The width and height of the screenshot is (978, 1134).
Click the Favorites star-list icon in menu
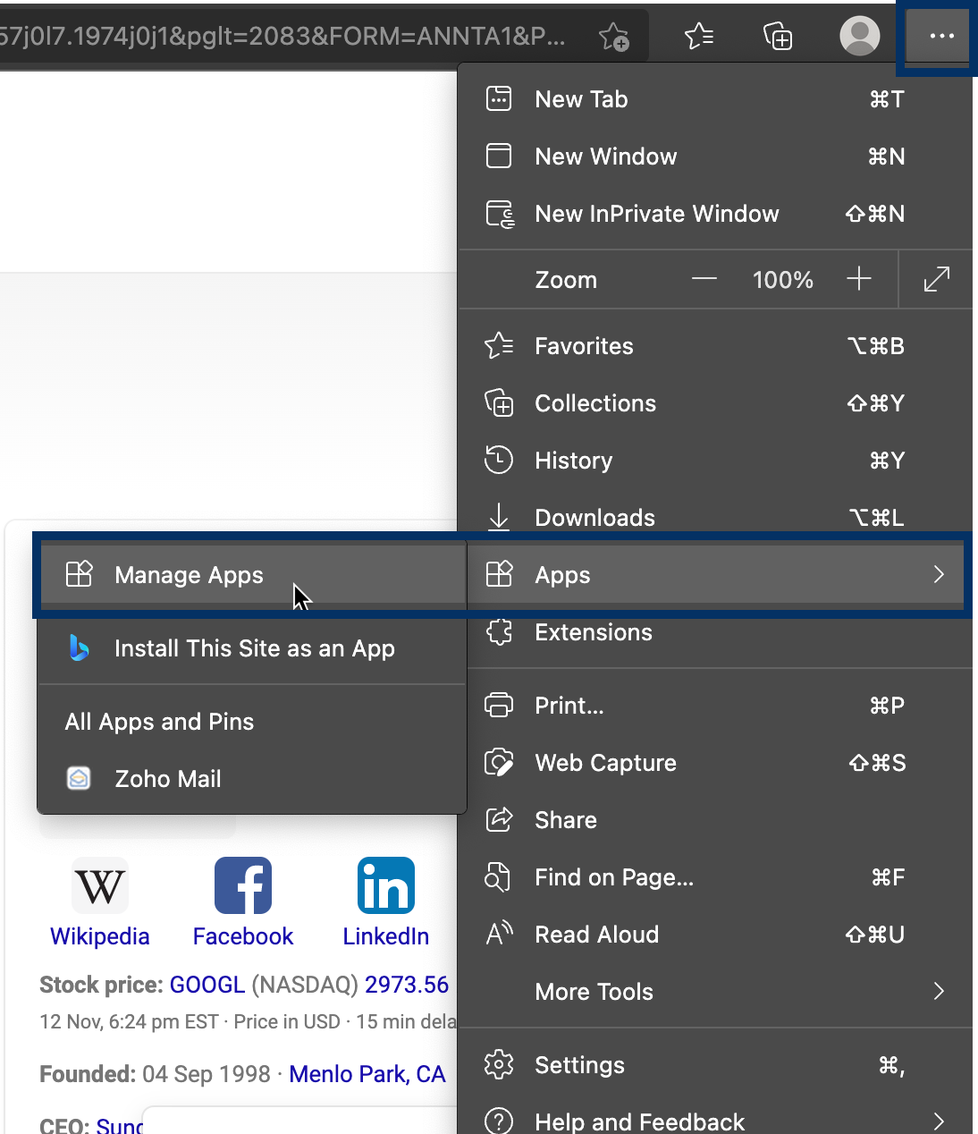coord(499,345)
